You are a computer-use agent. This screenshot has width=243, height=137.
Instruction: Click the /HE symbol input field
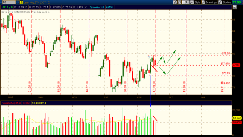pyautogui.click(x=9, y=2)
